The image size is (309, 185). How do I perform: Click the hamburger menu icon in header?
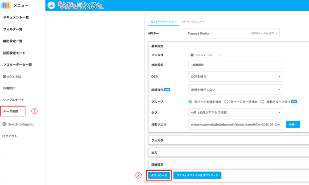pos(51,5)
